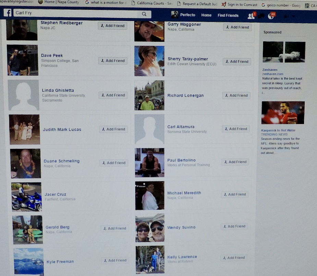
Task: Click Kyle Freeman's landscape profile photo
Action: pyautogui.click(x=29, y=262)
